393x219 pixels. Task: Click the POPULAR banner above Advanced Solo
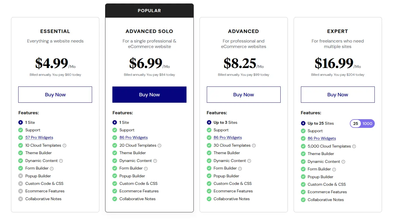[x=149, y=10]
